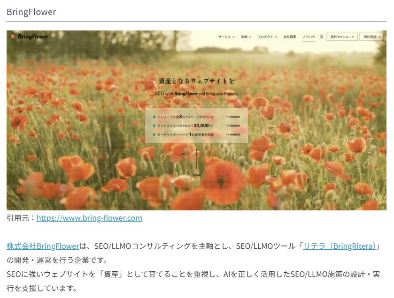394x298 pixels.
Task: Select the ノウハウ menu item
Action: (309, 37)
